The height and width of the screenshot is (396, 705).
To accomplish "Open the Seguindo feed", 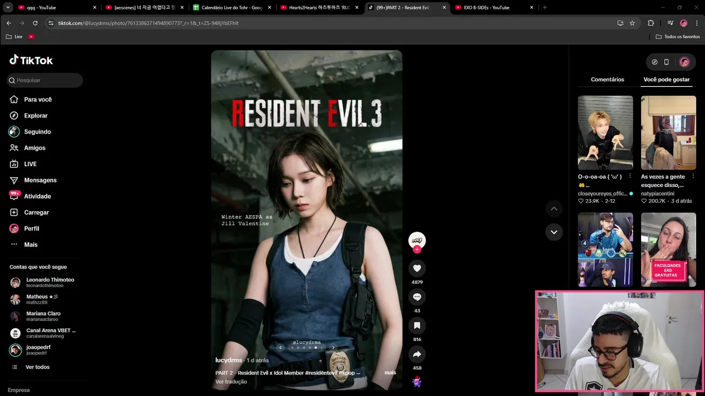I will click(x=30, y=132).
